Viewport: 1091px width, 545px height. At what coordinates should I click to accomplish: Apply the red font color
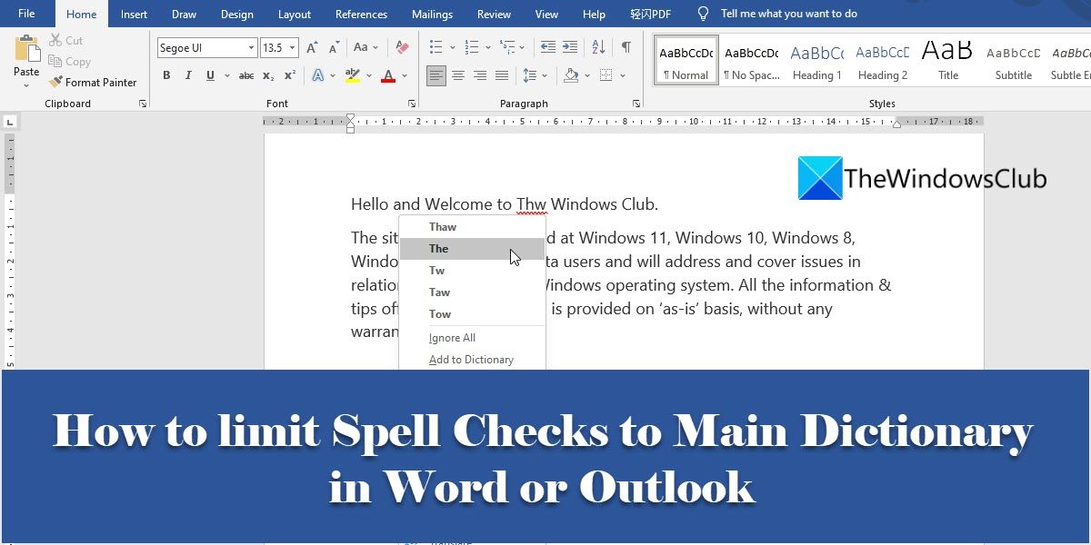[x=388, y=76]
